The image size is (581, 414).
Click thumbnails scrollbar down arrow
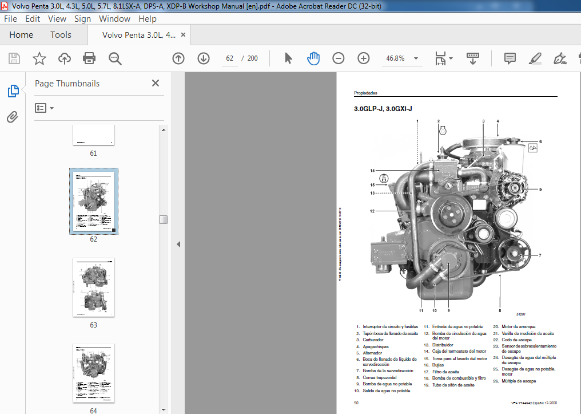click(164, 410)
